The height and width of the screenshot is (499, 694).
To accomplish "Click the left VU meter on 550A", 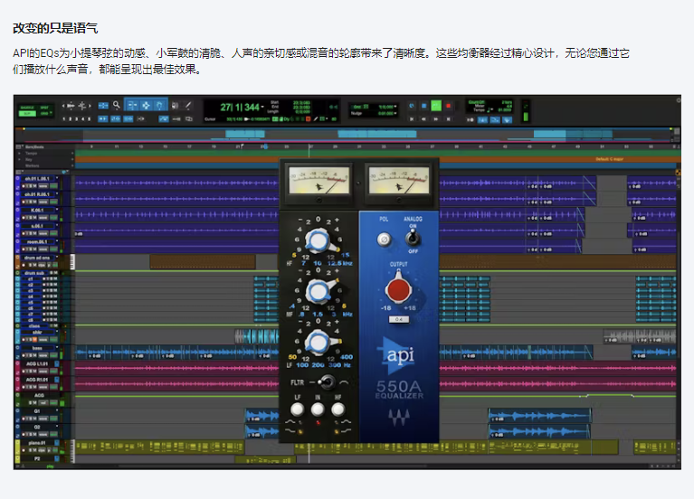I will click(318, 180).
